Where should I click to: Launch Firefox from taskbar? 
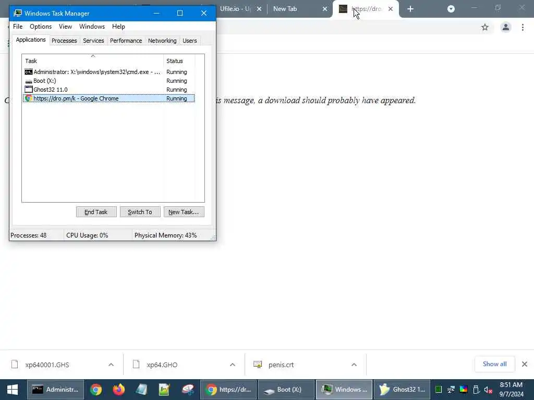click(x=119, y=390)
